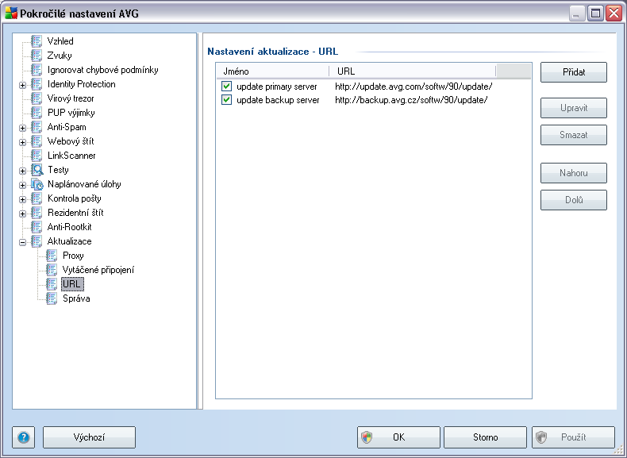The width and height of the screenshot is (627, 458).
Task: Click the LinkScanner page icon
Action: [37, 156]
